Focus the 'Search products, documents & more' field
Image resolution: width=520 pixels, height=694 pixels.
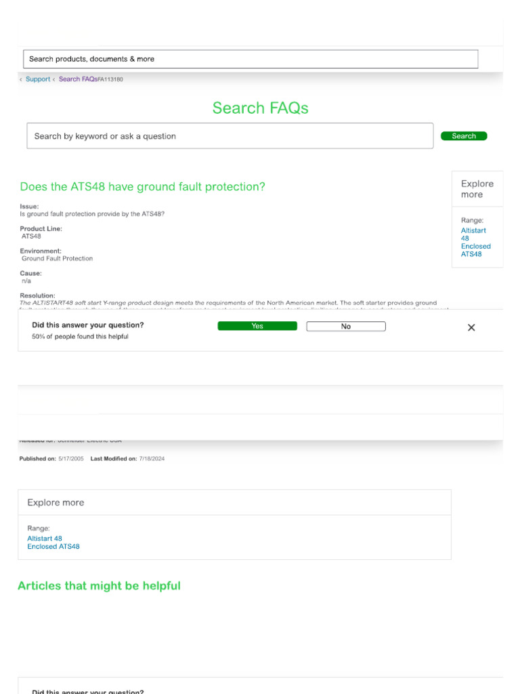tap(251, 59)
